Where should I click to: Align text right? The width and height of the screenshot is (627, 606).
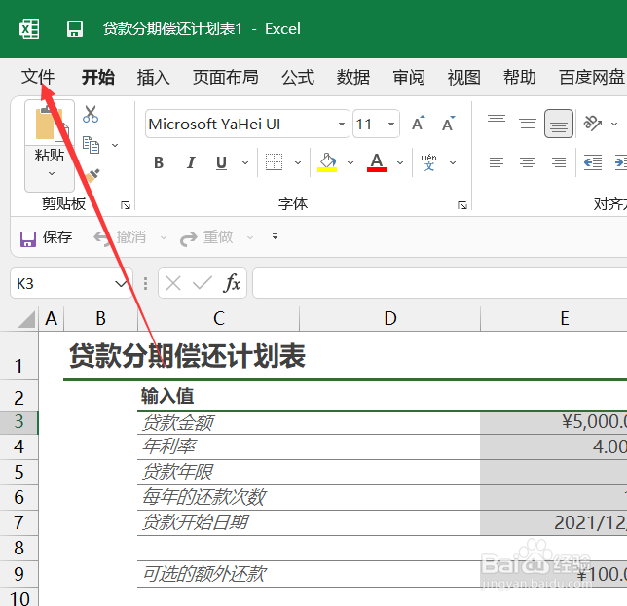coord(559,162)
